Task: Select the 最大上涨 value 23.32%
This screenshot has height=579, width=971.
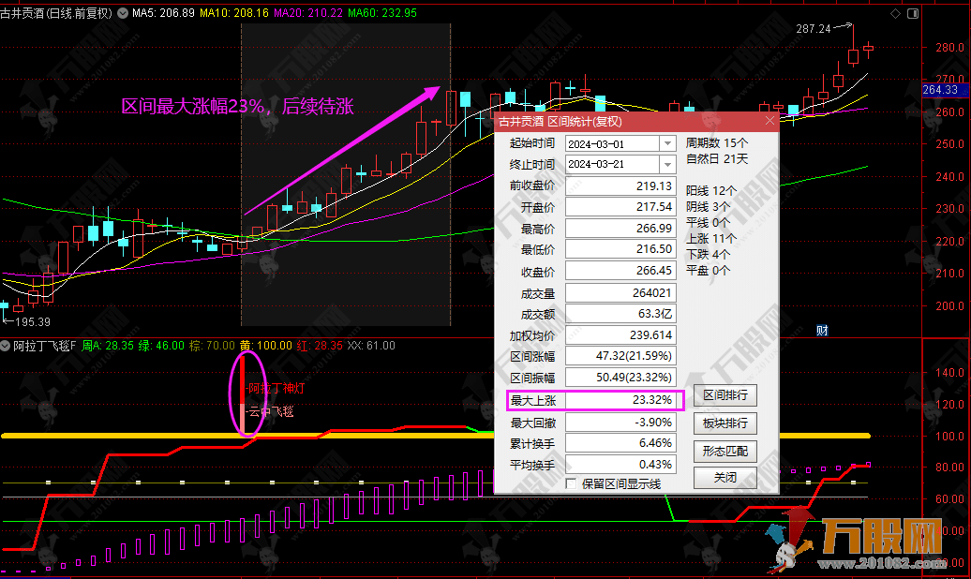Action: pos(620,400)
